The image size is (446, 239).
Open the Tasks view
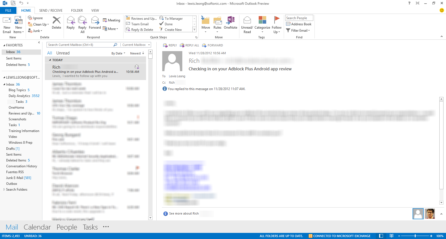[90, 227]
